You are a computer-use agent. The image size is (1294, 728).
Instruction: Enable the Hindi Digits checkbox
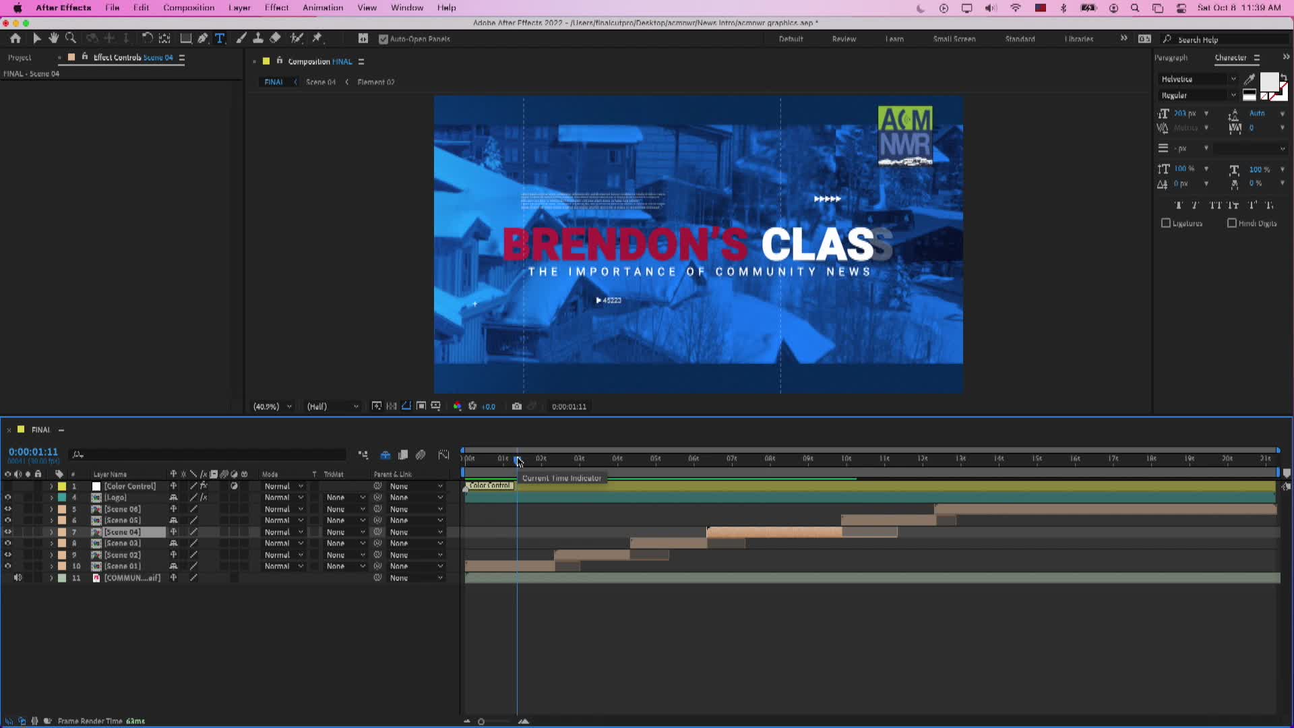1232,223
